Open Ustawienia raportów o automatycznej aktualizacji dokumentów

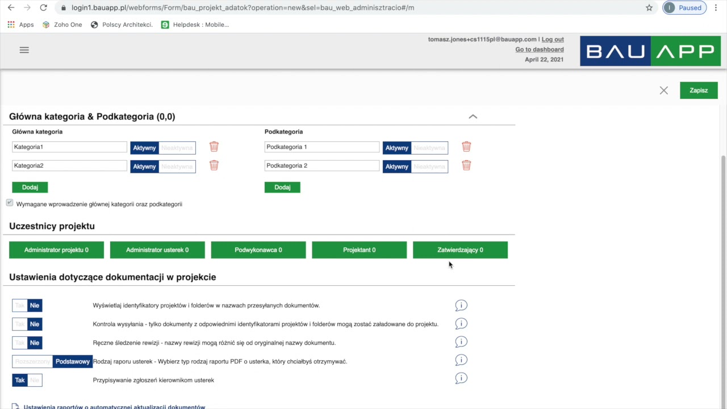114,407
